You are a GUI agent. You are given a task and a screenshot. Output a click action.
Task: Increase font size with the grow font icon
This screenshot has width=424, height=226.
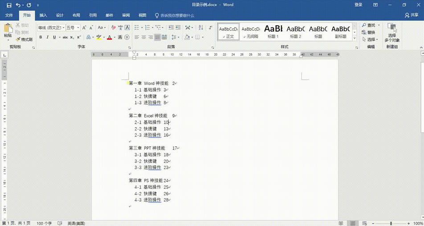coord(84,28)
